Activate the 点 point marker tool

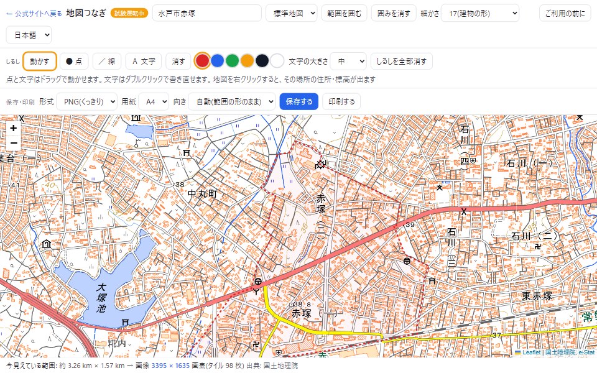coord(74,62)
